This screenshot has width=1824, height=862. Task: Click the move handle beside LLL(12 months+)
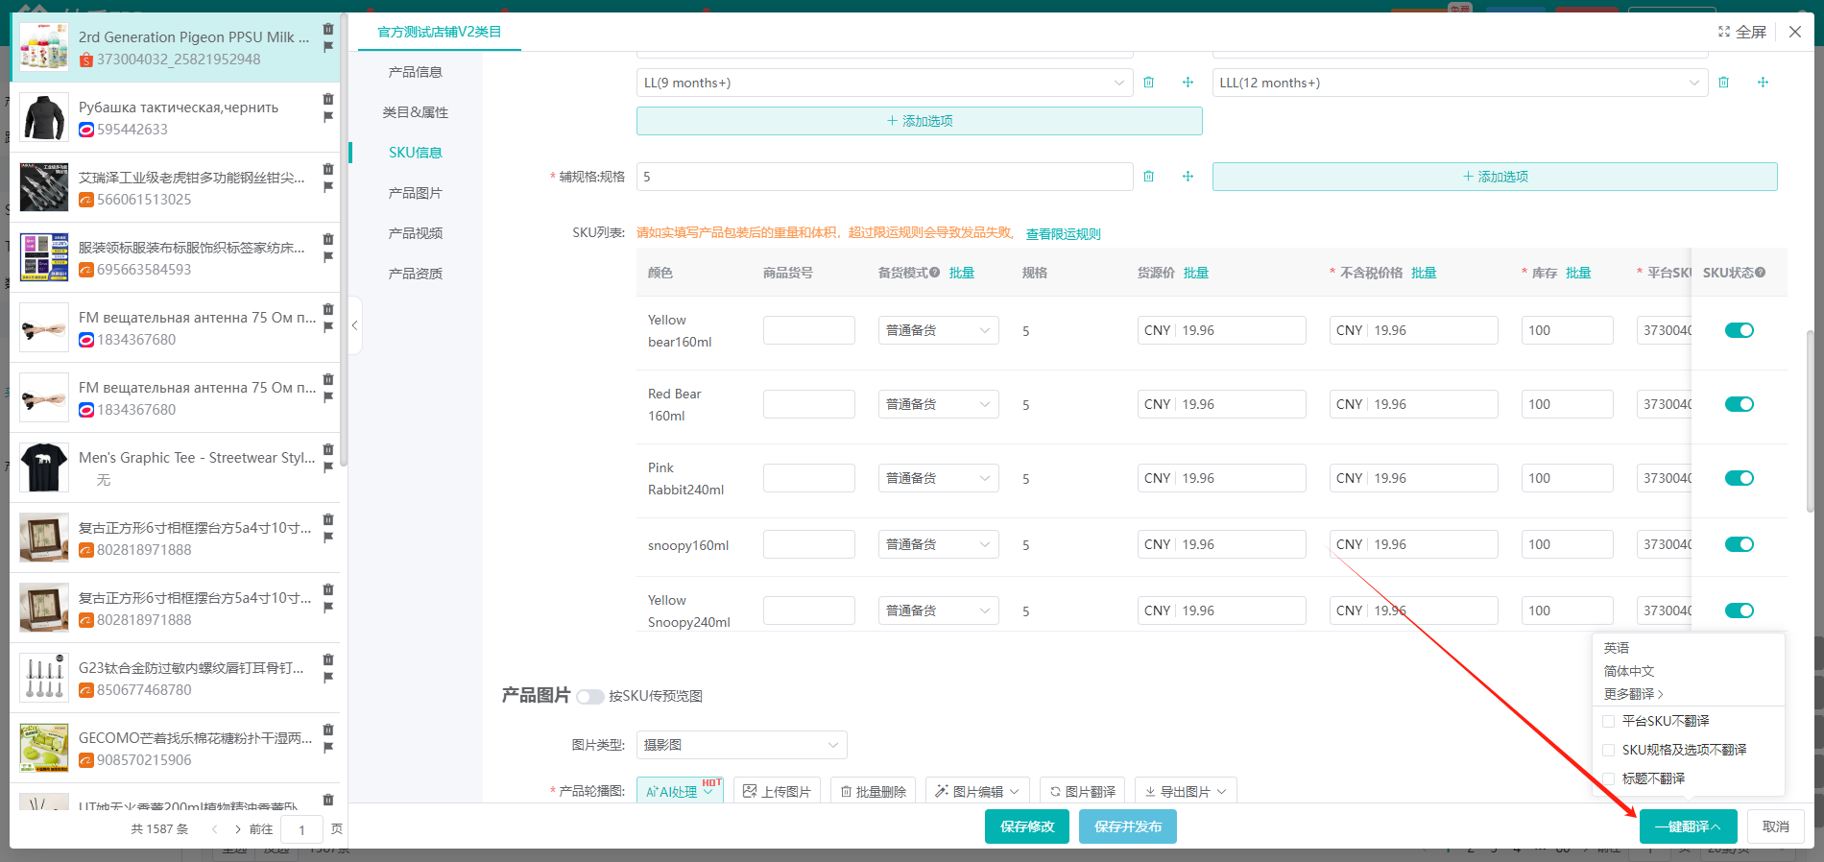[1763, 83]
